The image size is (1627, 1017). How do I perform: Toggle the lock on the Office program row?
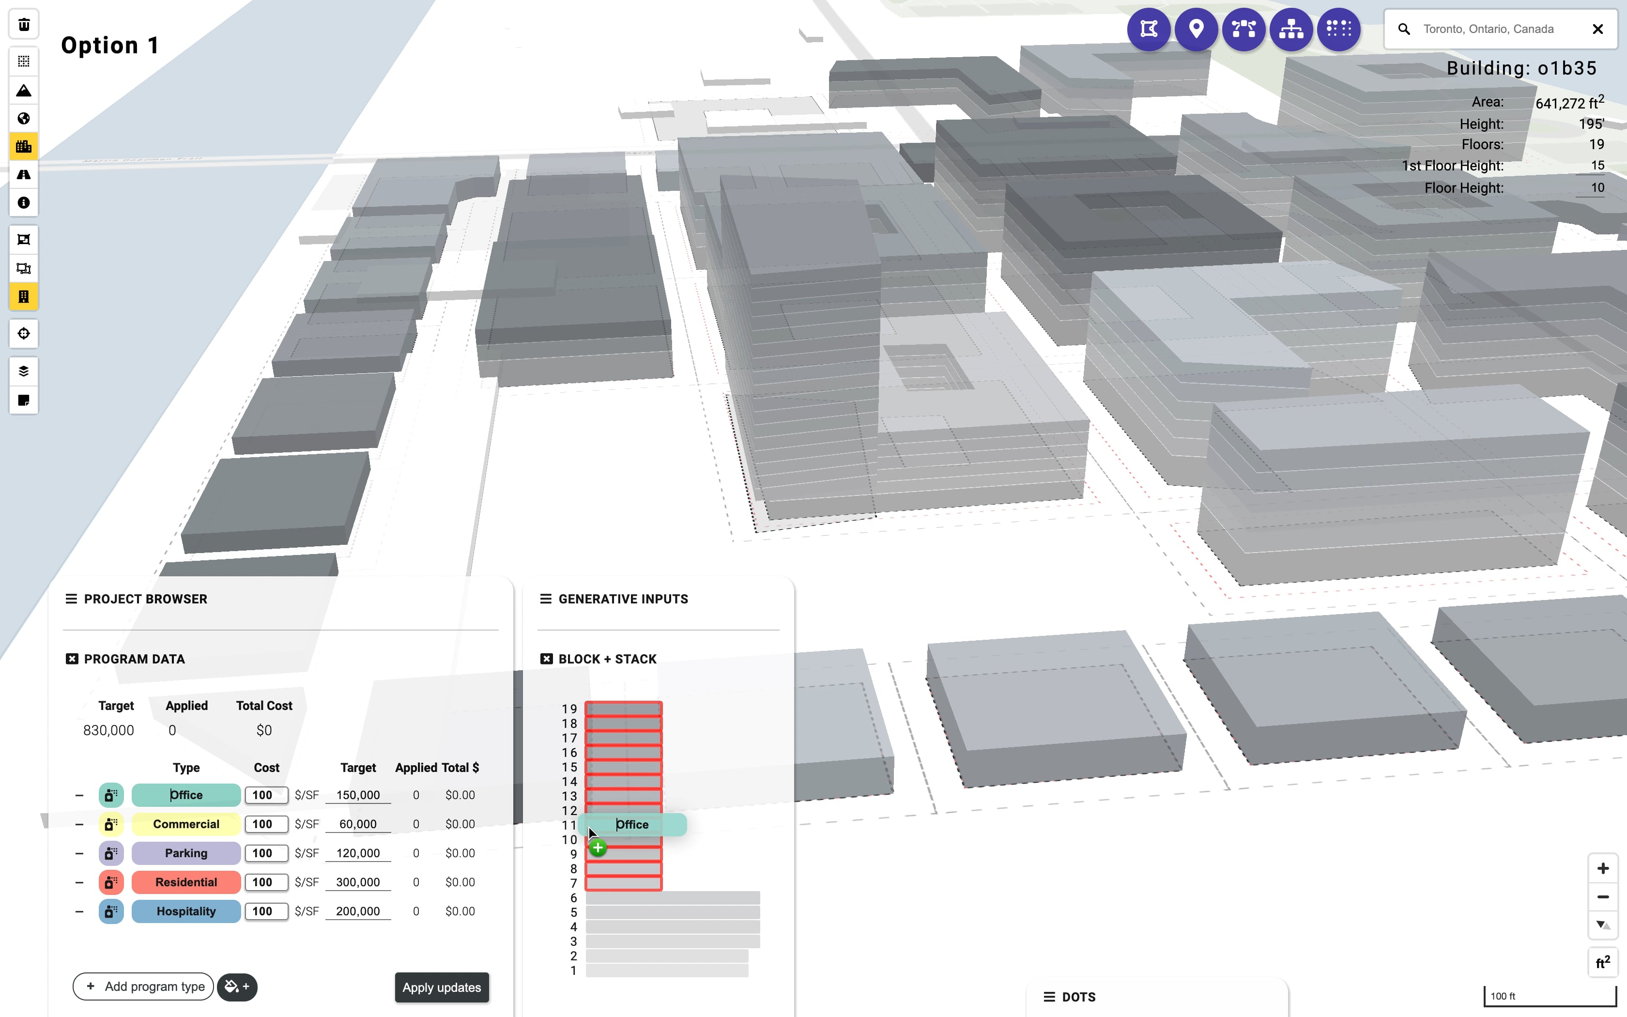pos(111,794)
